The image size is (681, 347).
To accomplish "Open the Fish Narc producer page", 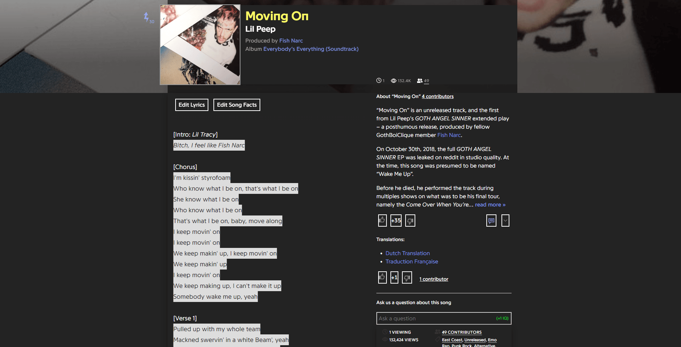I will 291,40.
